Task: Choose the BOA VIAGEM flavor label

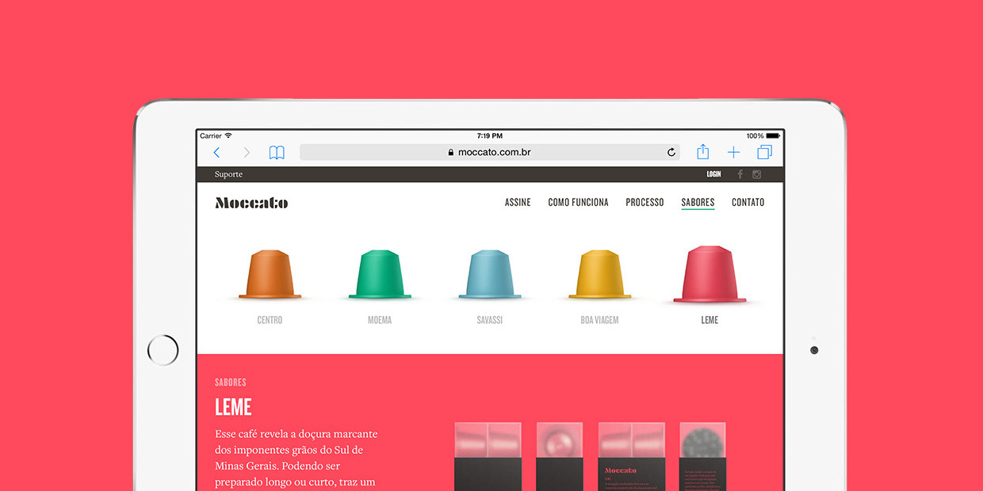Action: (599, 320)
